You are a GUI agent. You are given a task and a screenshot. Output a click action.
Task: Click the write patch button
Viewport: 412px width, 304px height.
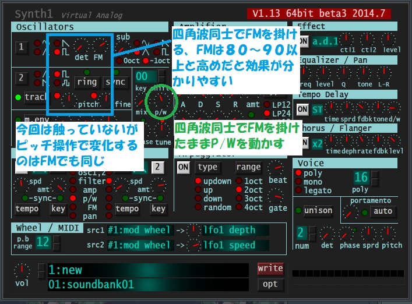270,268
